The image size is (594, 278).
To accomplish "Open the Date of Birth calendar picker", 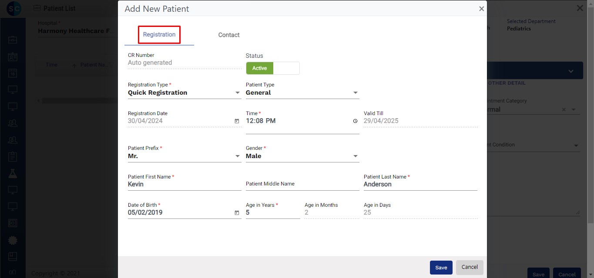I will point(237,213).
